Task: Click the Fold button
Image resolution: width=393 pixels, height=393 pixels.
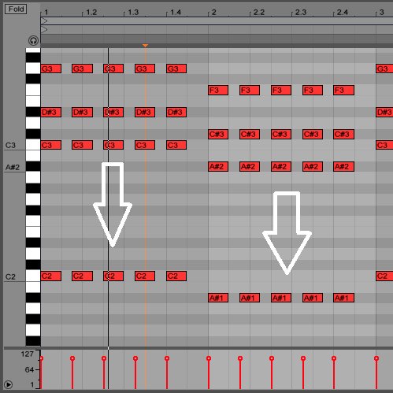Action: coord(16,9)
